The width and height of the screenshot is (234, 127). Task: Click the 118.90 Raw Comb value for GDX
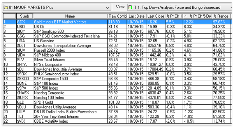[117, 22]
